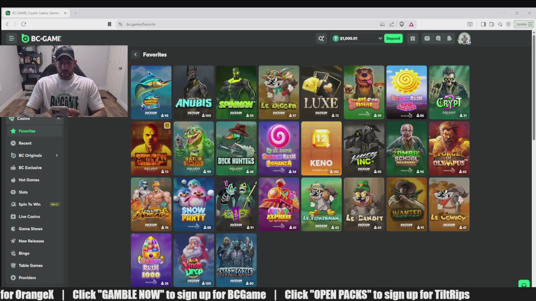Open Spin To Win in the sidebar
This screenshot has width=536, height=301.
[x=35, y=204]
